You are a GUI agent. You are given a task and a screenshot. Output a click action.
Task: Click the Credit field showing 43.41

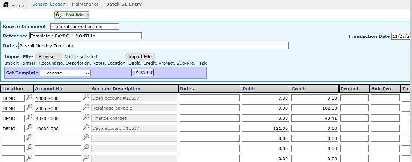314,118
